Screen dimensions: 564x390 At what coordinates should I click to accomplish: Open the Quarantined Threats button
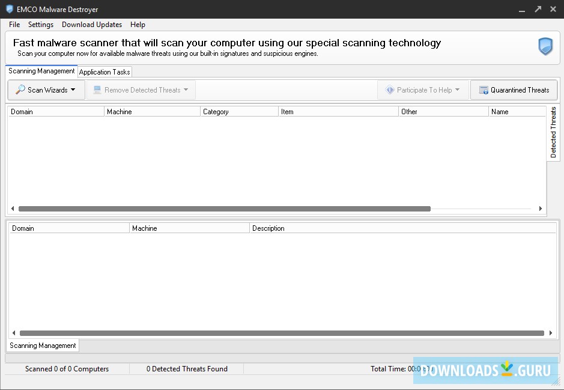pos(514,90)
